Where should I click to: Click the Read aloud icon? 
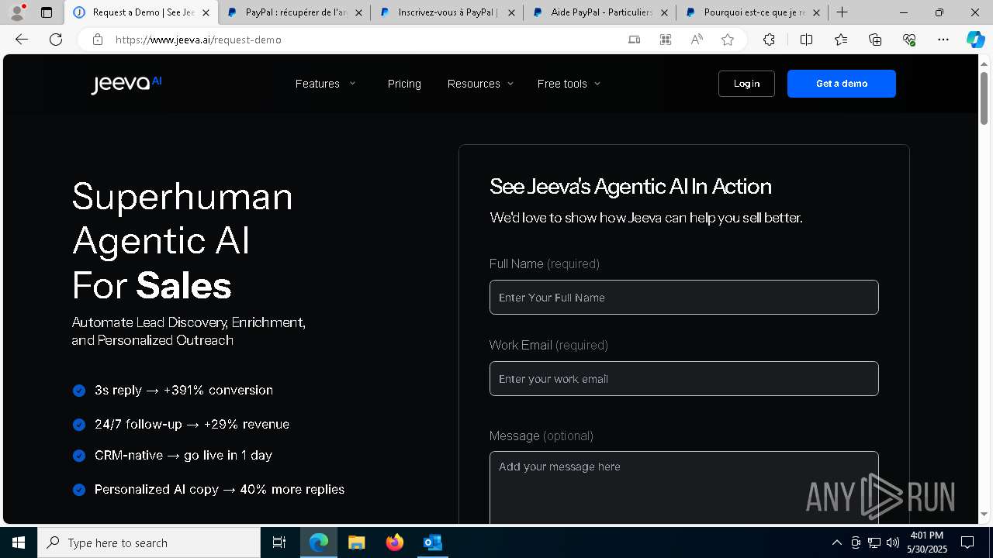pos(697,40)
